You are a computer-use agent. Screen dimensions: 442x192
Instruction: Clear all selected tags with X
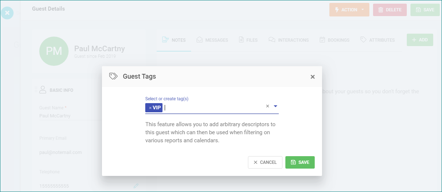click(x=267, y=106)
